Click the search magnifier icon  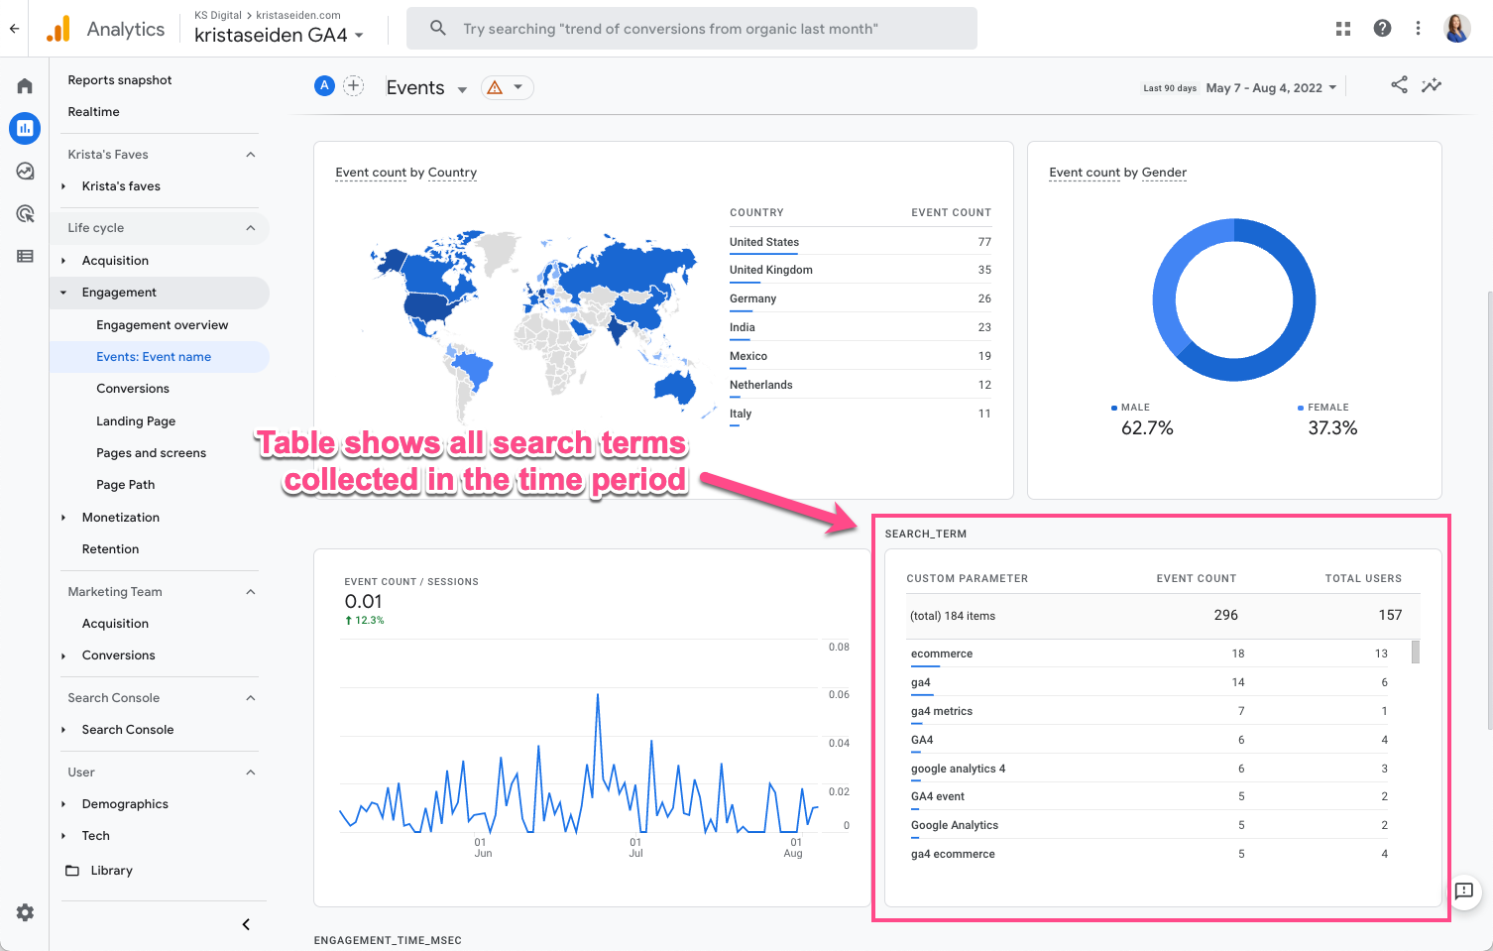pos(437,29)
